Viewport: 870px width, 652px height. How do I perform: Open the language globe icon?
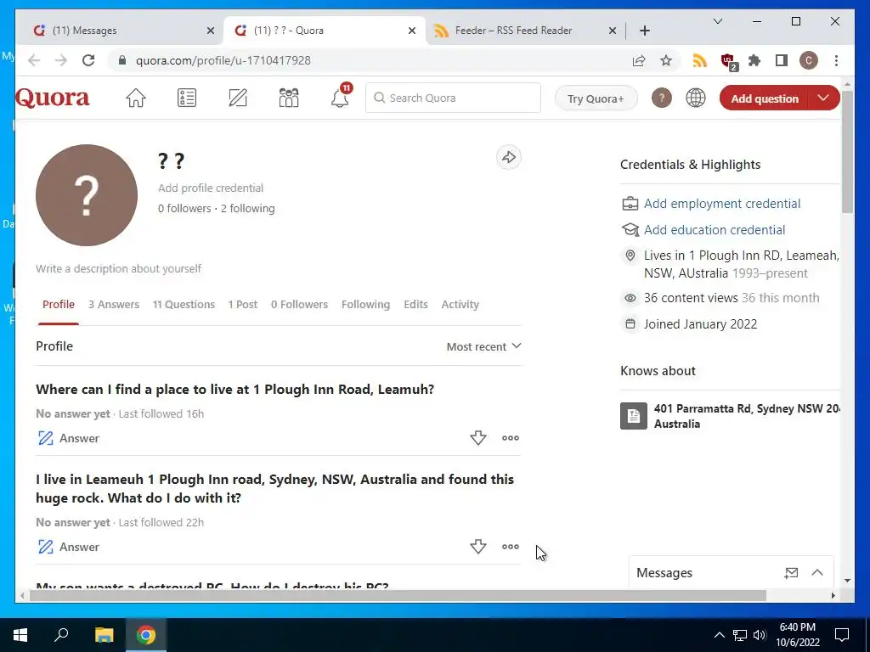695,98
